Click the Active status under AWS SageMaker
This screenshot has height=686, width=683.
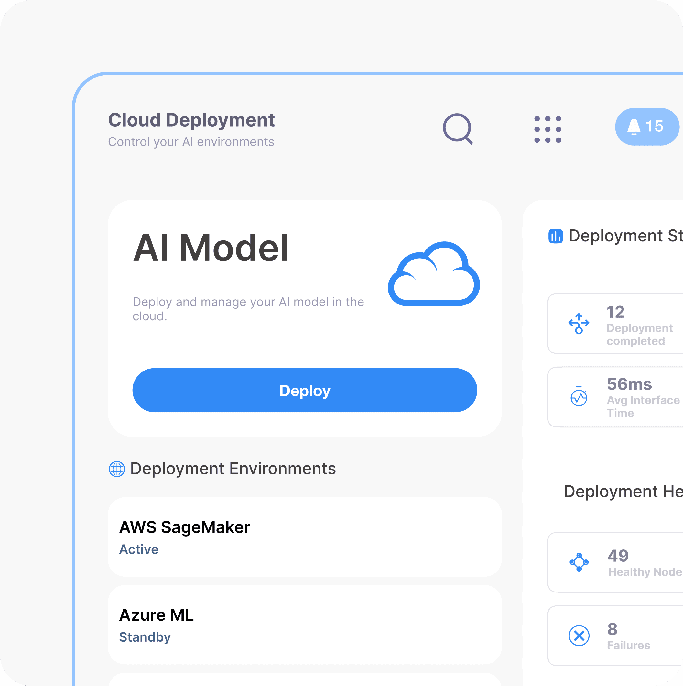point(139,549)
